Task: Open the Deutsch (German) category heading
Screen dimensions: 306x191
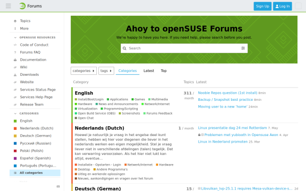Action: pyautogui.click(x=98, y=188)
